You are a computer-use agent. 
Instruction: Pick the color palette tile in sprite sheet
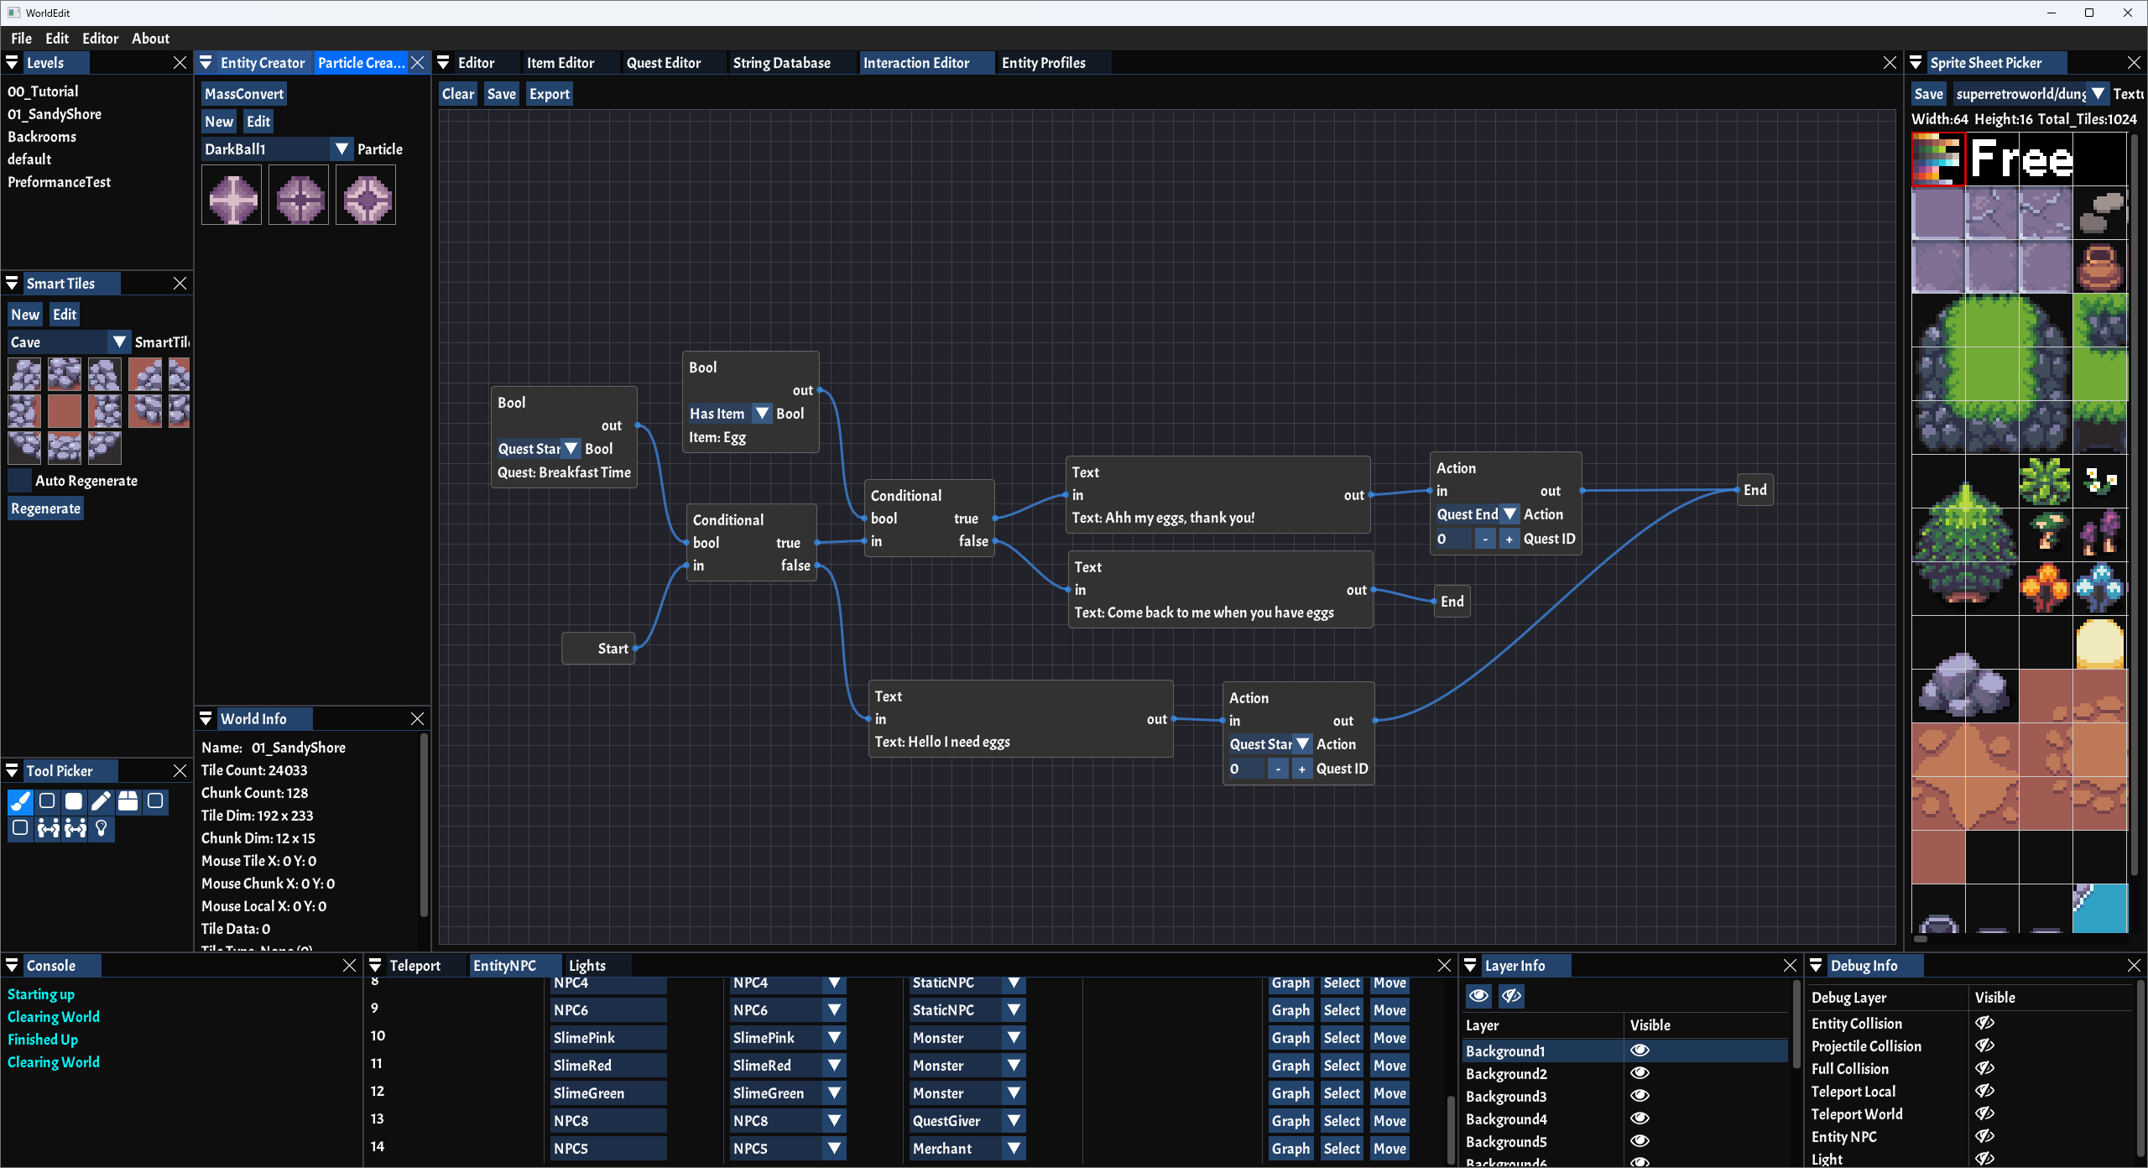1937,159
